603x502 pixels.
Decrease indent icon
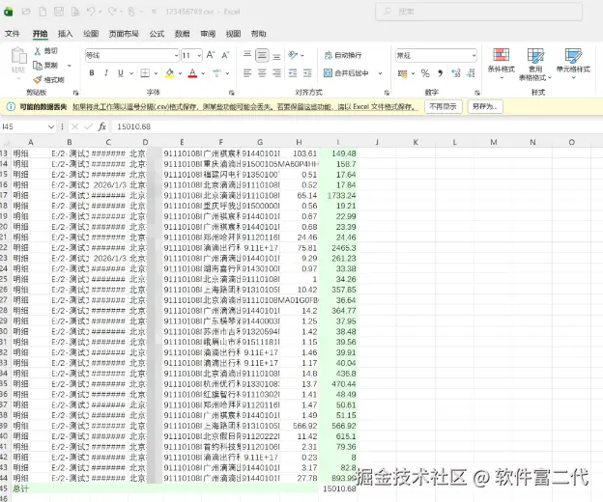pos(293,73)
